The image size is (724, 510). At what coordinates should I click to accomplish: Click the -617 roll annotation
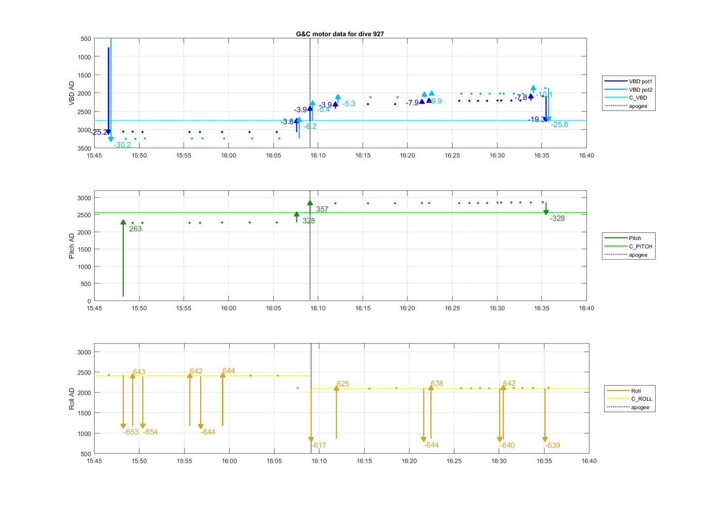pyautogui.click(x=319, y=445)
